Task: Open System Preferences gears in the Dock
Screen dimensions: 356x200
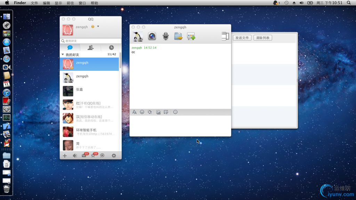Action: (7, 109)
